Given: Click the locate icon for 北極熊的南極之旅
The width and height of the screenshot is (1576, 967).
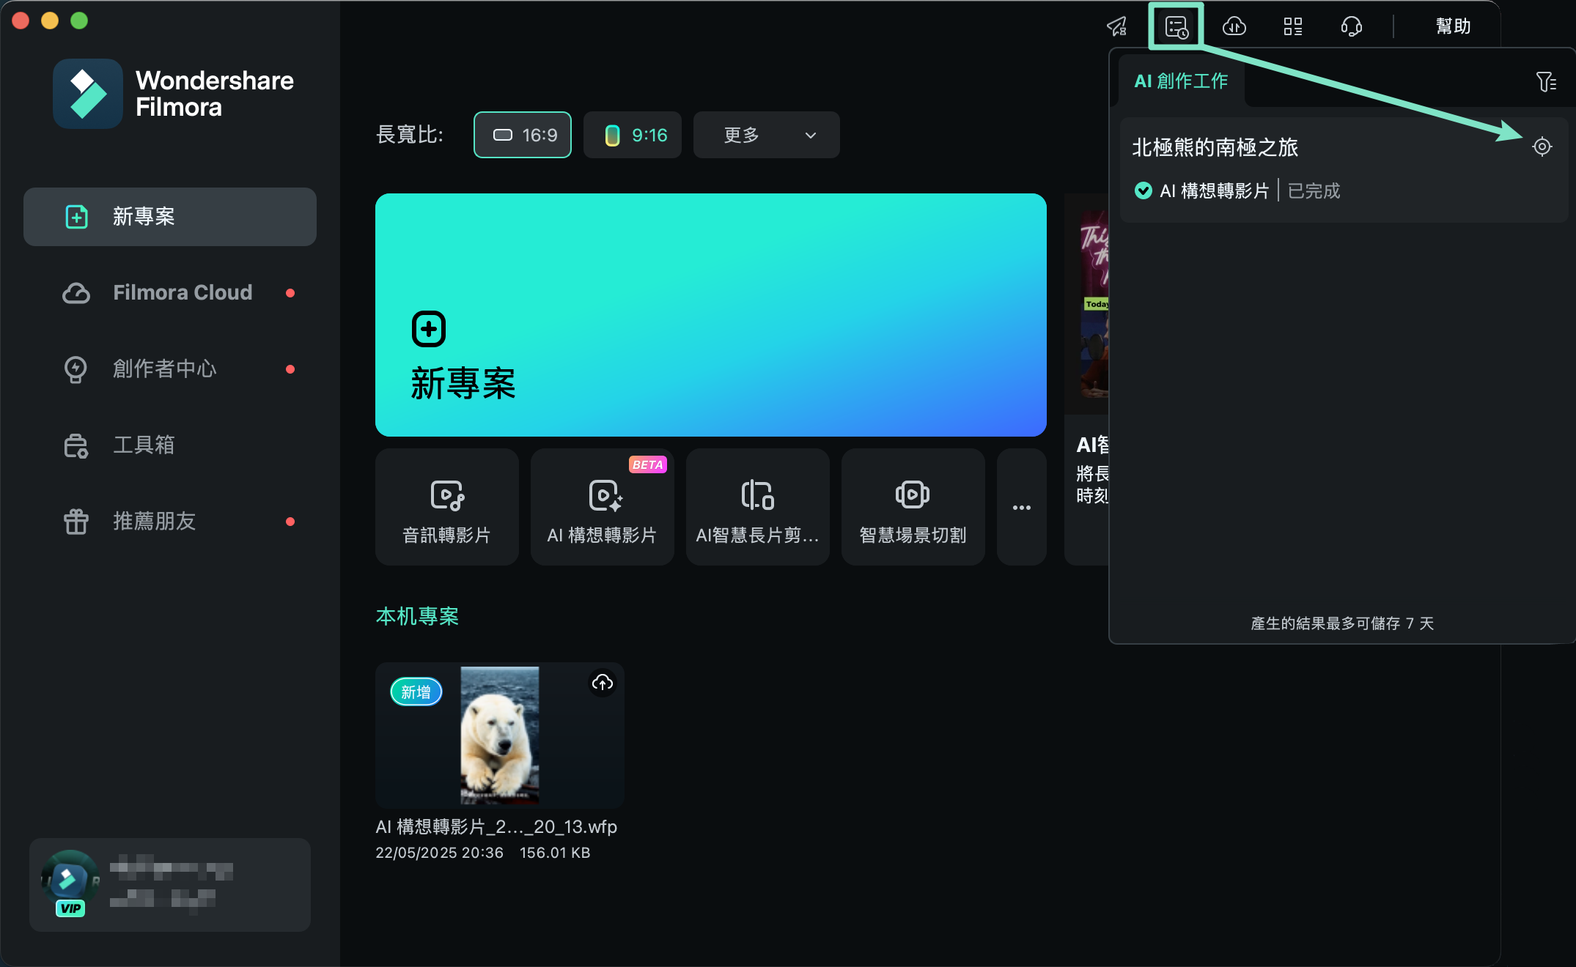Looking at the screenshot, I should pos(1542,147).
